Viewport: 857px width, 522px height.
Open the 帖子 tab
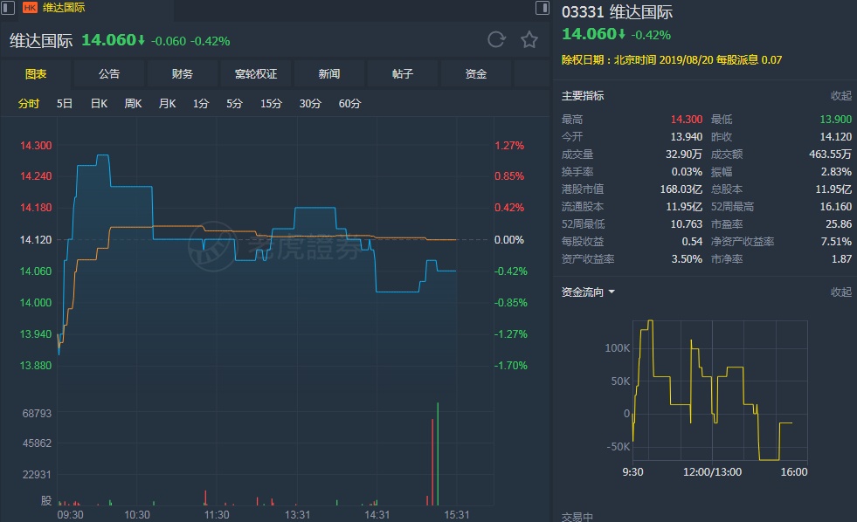402,73
